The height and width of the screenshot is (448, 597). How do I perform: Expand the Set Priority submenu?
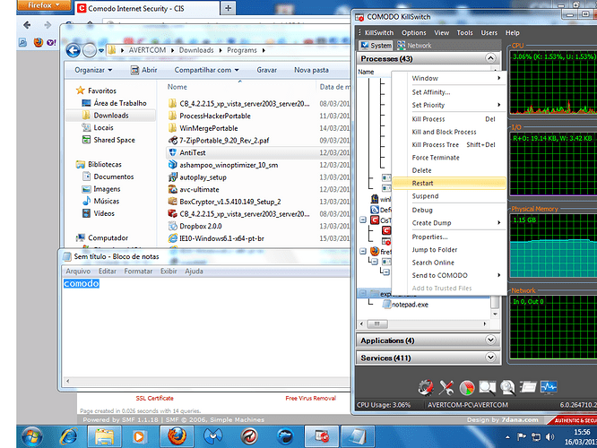coord(498,105)
